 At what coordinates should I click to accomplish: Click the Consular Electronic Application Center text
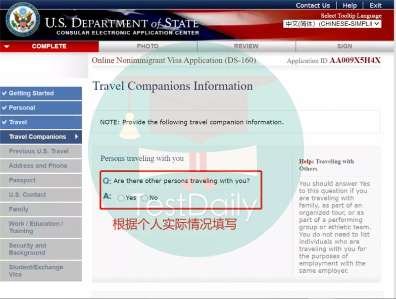tap(128, 33)
